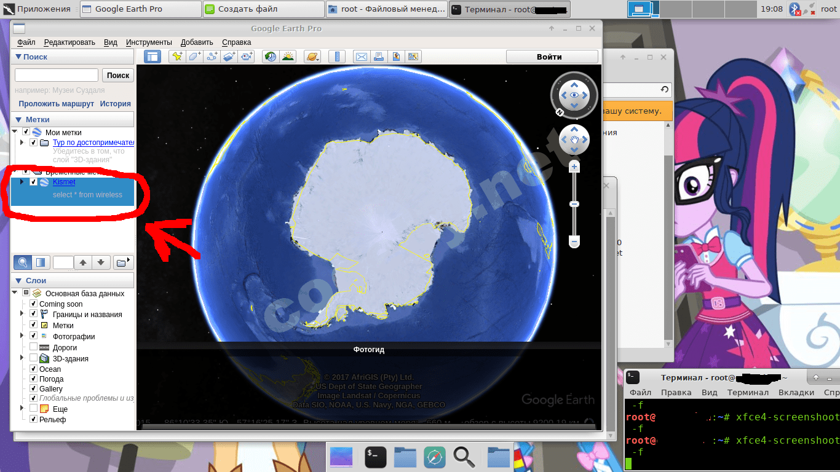Click the zoom slider handle
840x472 pixels.
click(574, 204)
